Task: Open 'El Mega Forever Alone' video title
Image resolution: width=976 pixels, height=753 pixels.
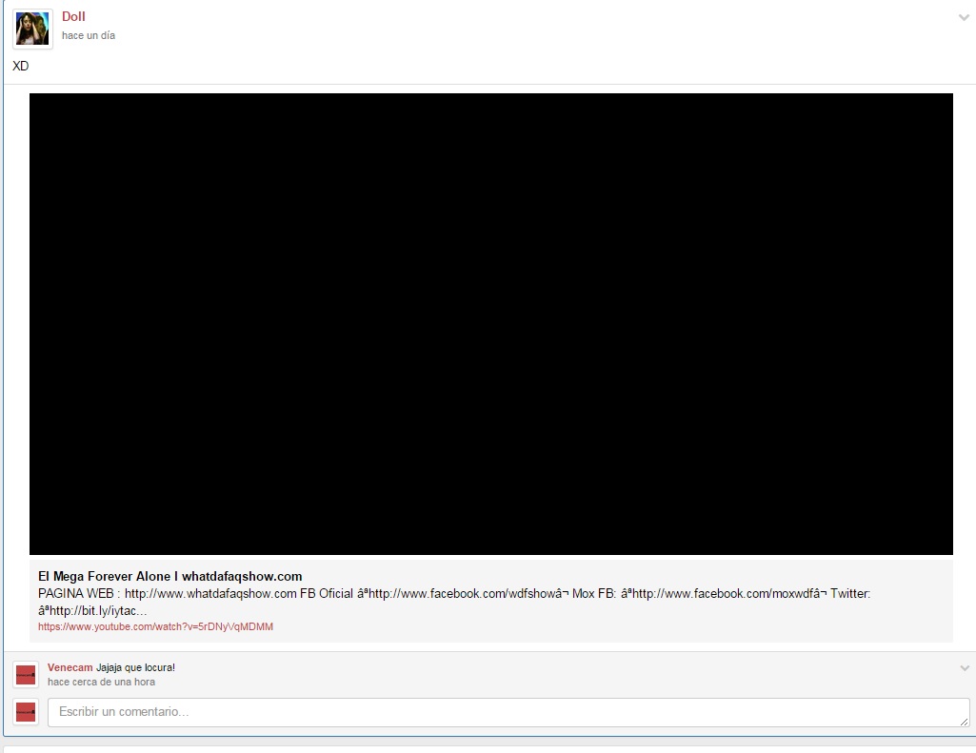Action: click(169, 576)
